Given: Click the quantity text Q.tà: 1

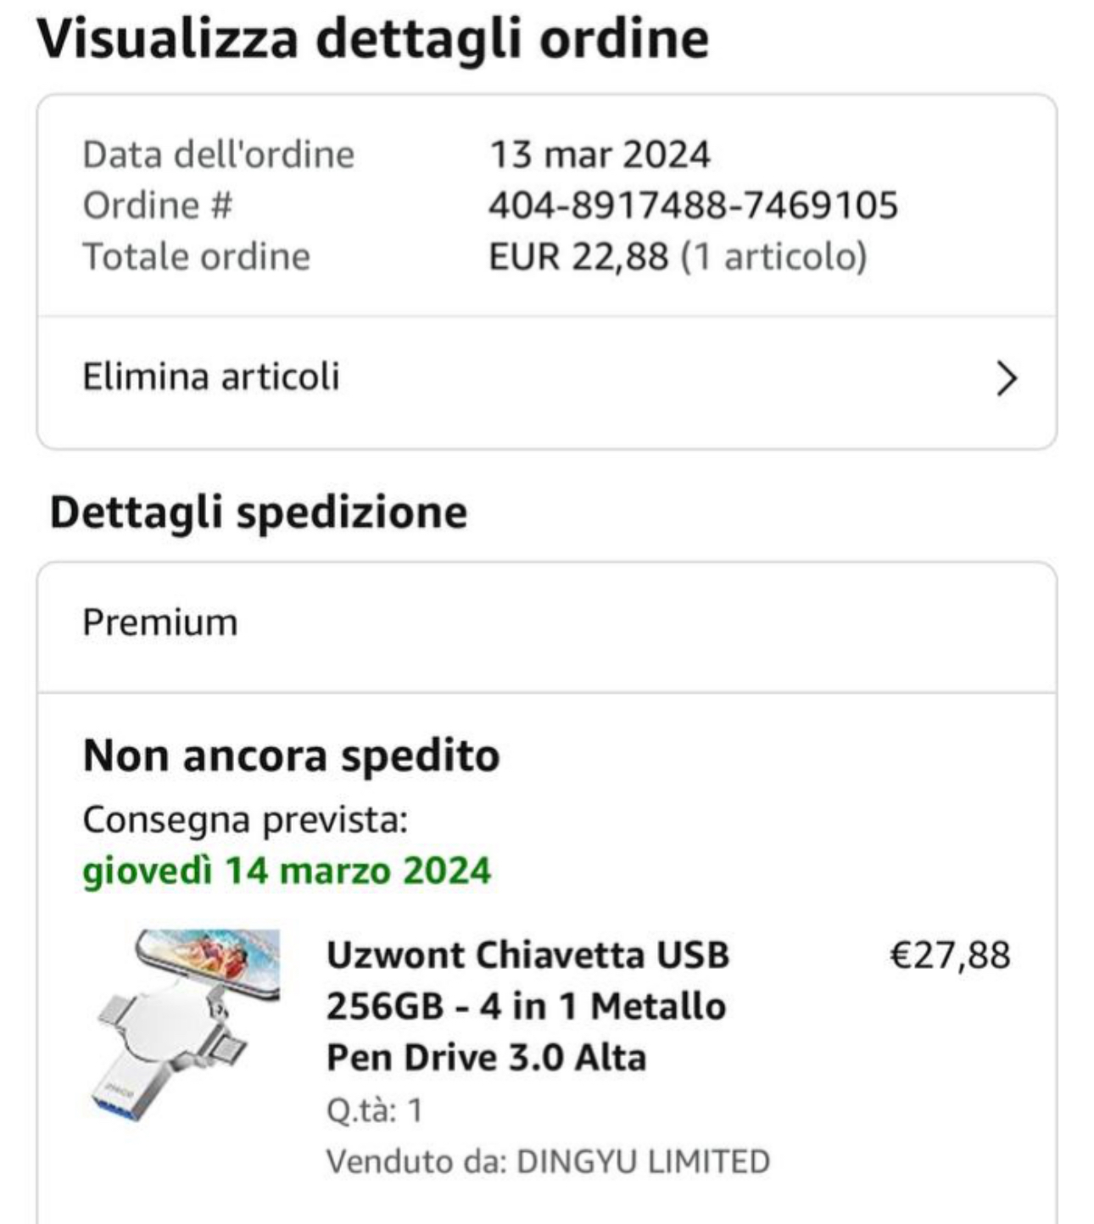Looking at the screenshot, I should click(374, 1110).
